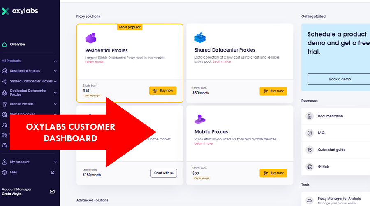Open Dedicated Datacenter Proxies sidebar item
The image size is (370, 206).
pyautogui.click(x=28, y=93)
